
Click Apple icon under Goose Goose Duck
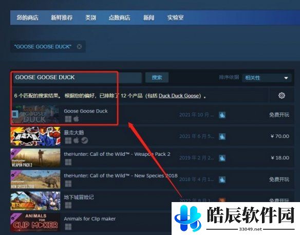tap(76, 119)
